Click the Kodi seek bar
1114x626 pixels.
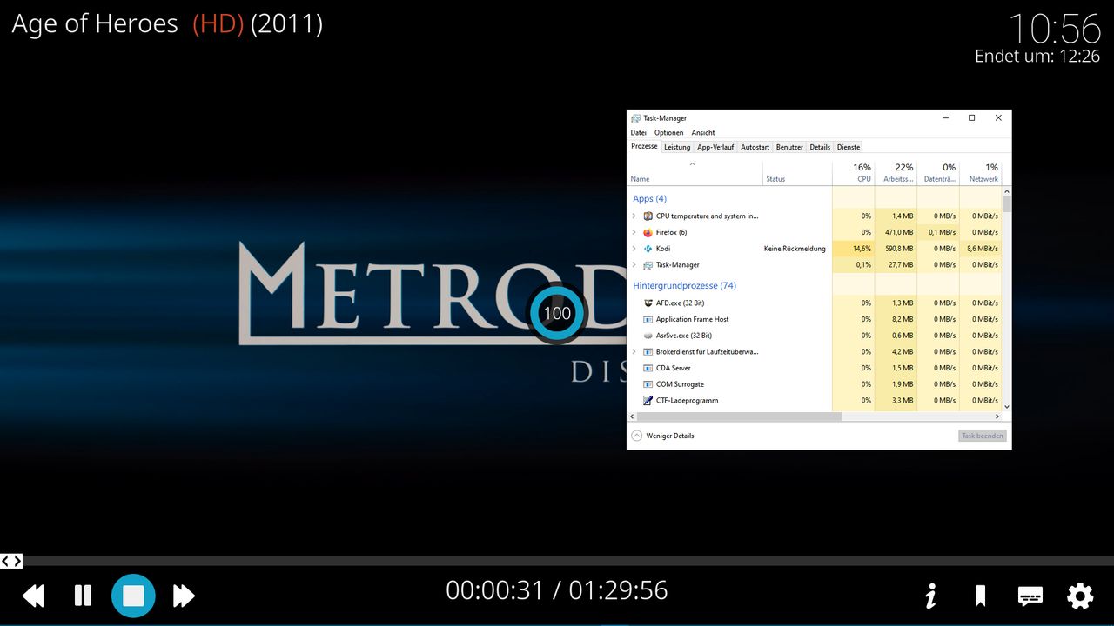(557, 561)
